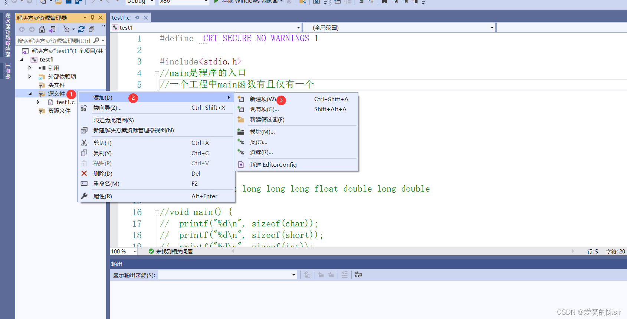Collapse the test1 project node arrow
This screenshot has width=627, height=319.
coord(22,59)
